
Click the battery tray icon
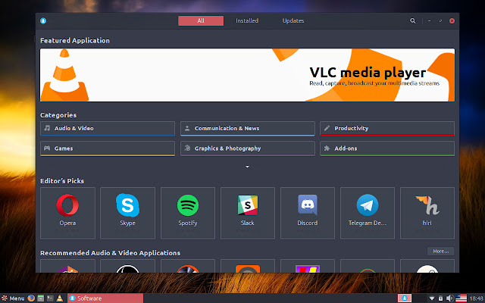click(440, 298)
